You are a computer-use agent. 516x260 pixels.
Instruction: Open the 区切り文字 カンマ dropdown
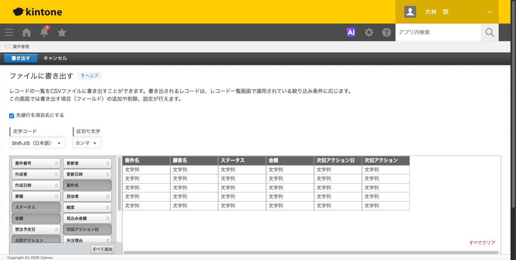pos(87,143)
